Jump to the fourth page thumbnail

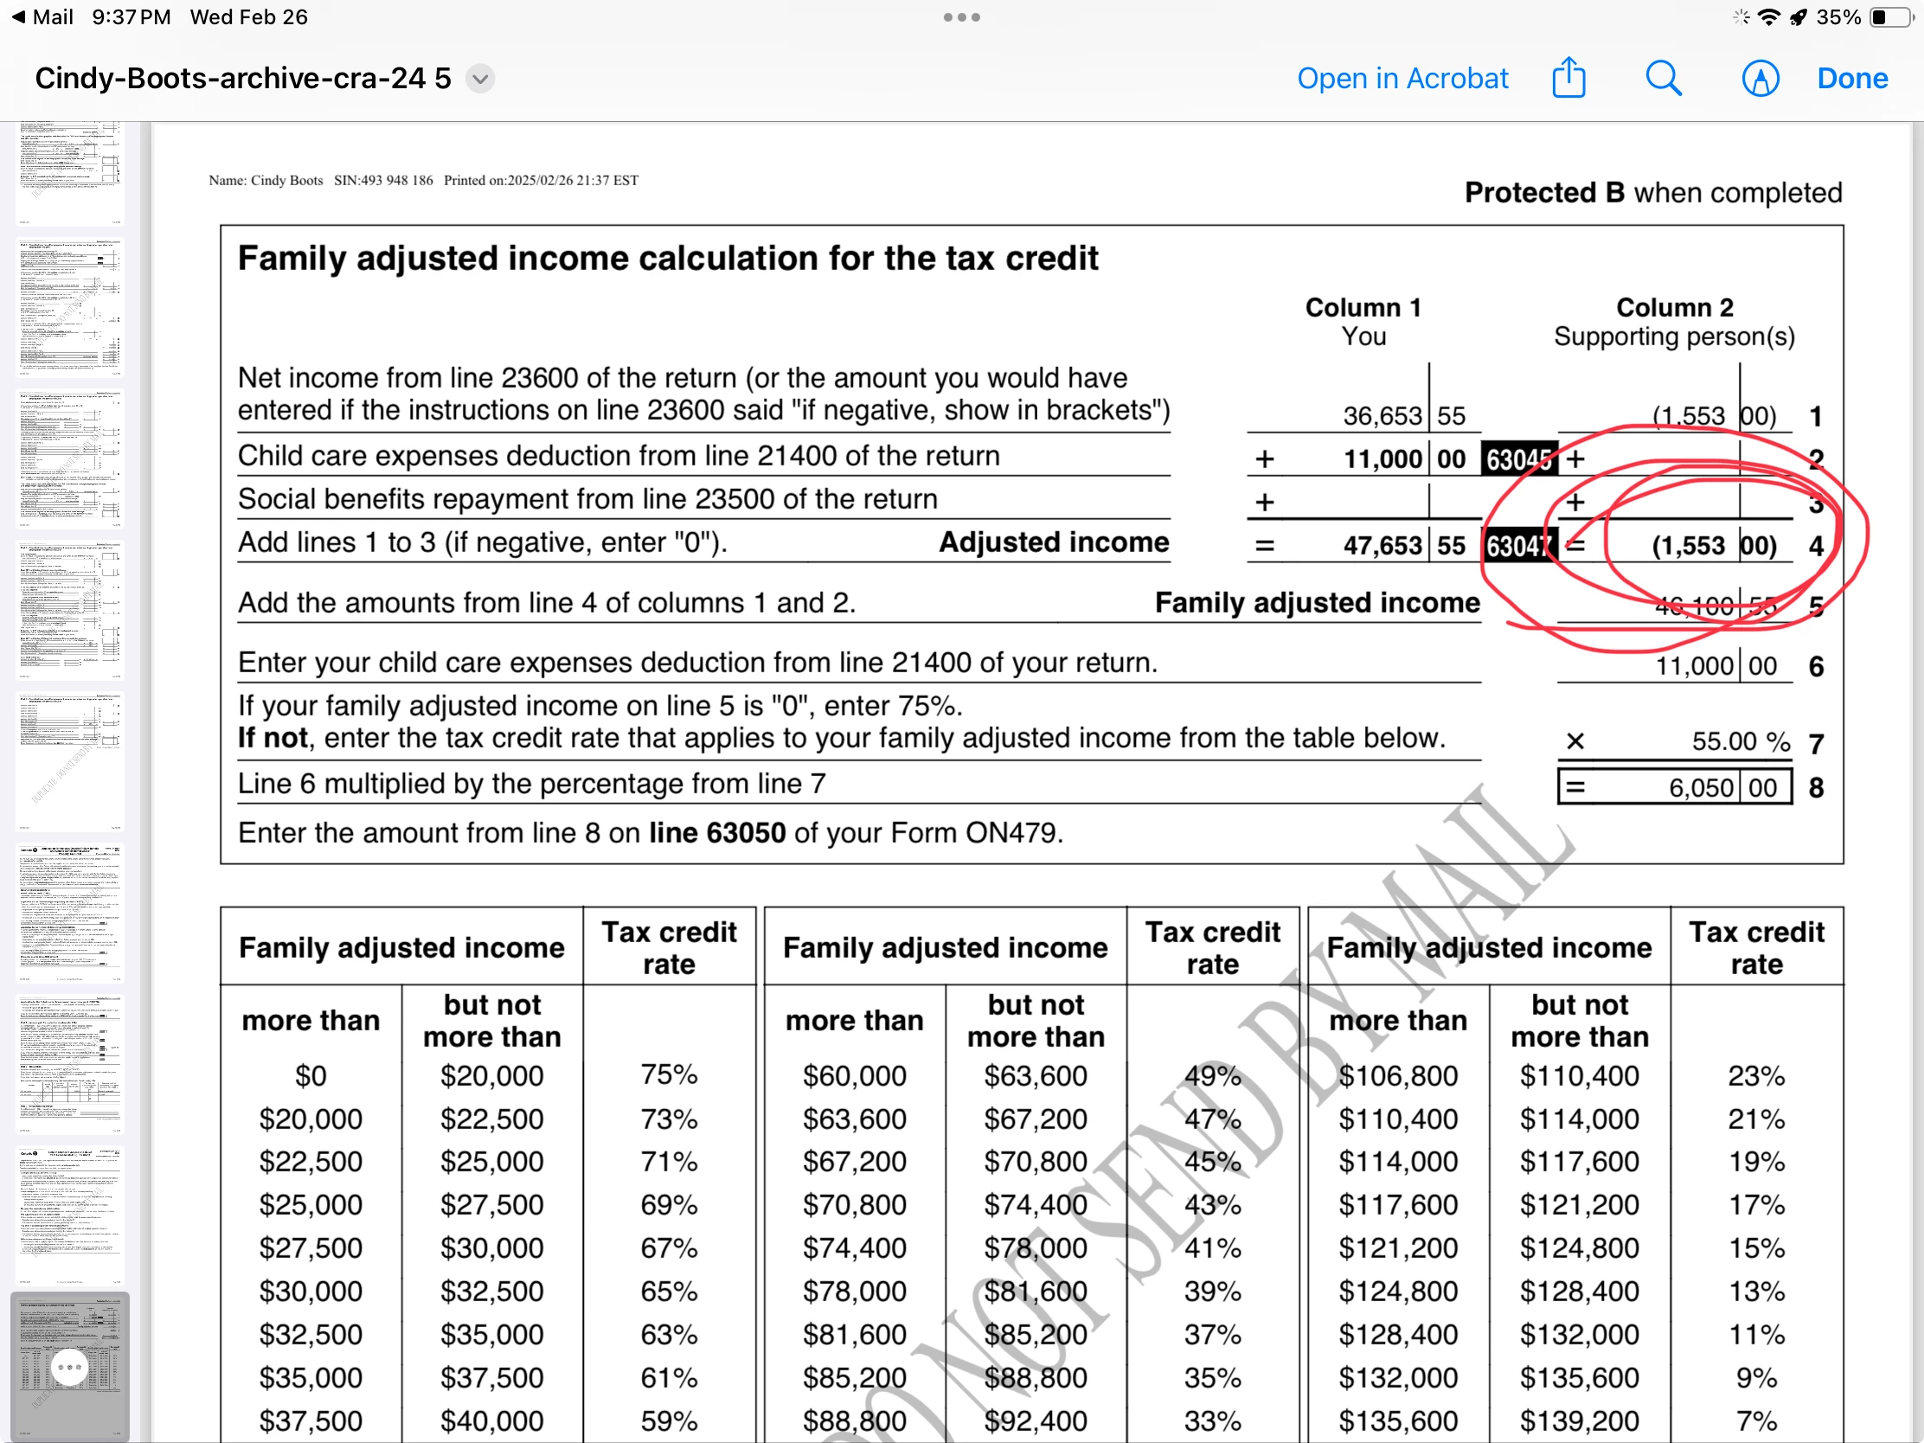click(x=69, y=610)
